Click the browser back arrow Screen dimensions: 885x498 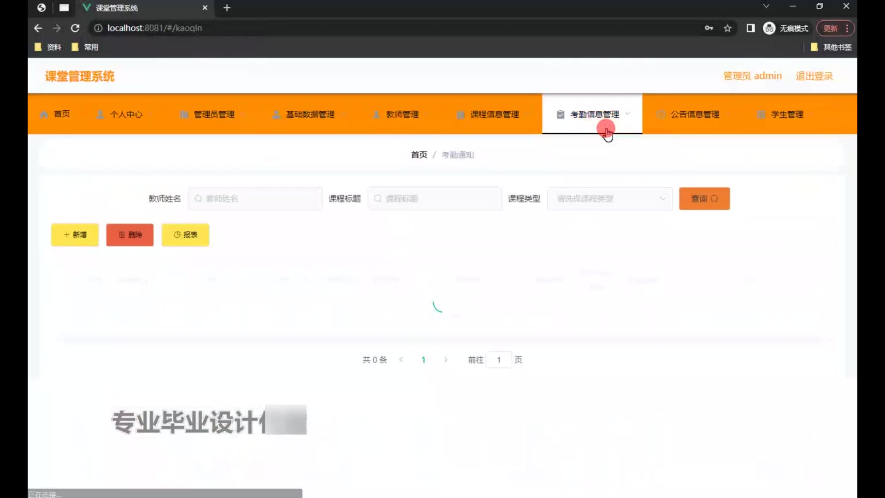[38, 28]
